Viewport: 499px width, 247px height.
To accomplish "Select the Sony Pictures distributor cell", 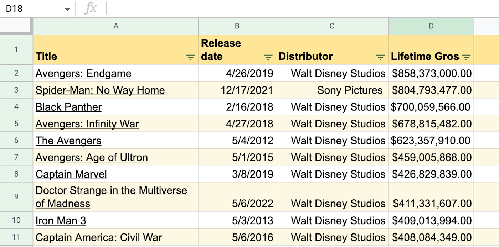I will click(332, 90).
